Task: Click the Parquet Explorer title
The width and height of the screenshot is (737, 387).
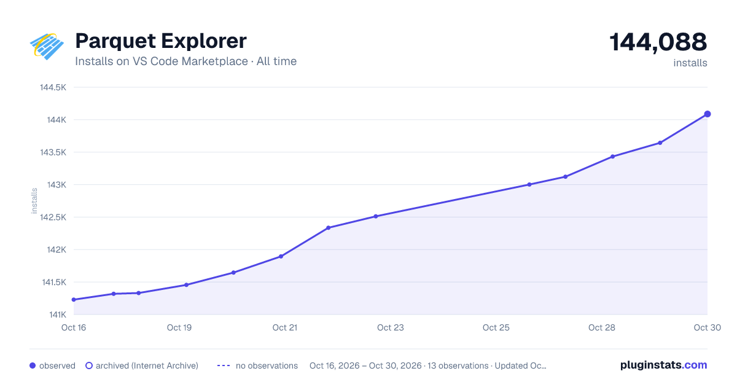Action: tap(161, 41)
